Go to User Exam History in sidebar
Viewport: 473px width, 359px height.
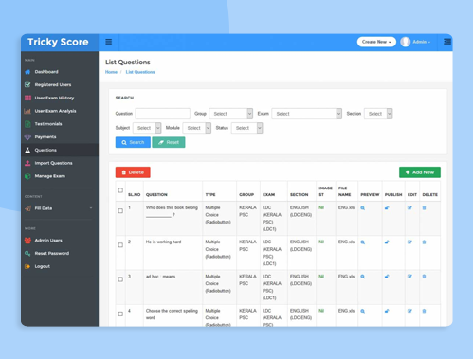(x=54, y=98)
